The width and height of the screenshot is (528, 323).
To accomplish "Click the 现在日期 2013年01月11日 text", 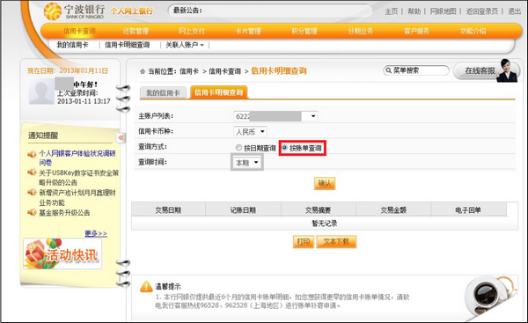I will click(68, 70).
